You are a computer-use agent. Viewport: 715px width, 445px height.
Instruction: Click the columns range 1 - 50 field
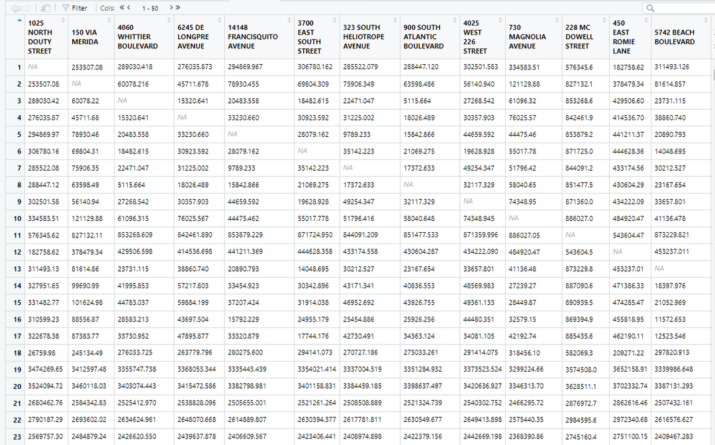[x=150, y=8]
